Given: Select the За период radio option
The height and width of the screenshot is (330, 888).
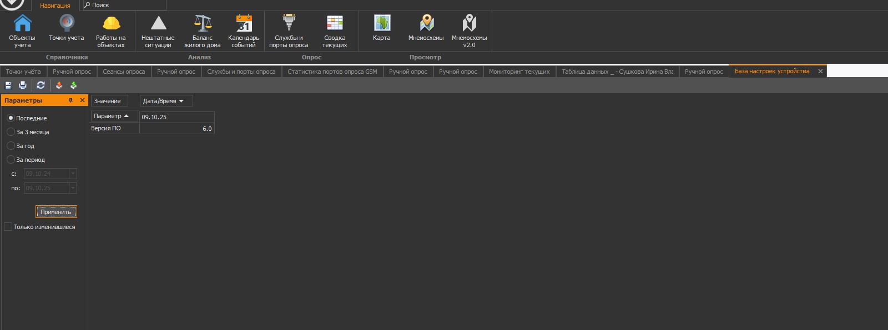Looking at the screenshot, I should (x=11, y=160).
